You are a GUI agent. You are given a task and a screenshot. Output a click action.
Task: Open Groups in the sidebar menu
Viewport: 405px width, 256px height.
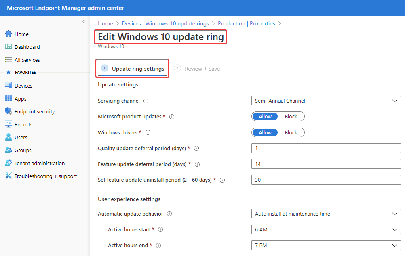[x=23, y=150]
